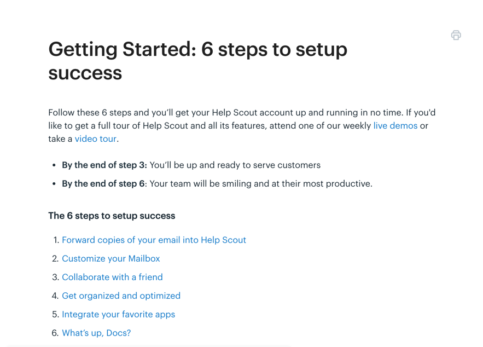
Task: Click the number 1 list marker
Action: point(55,240)
